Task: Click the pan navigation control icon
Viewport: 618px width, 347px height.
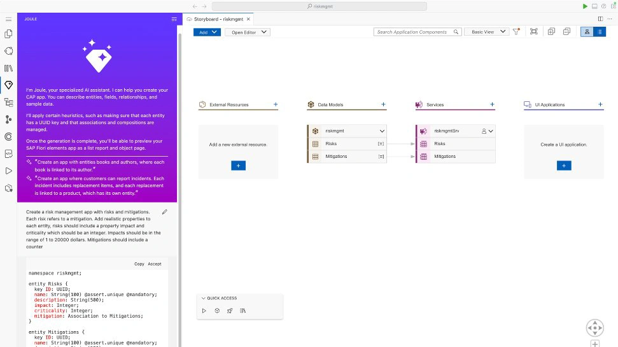Action: click(x=594, y=328)
